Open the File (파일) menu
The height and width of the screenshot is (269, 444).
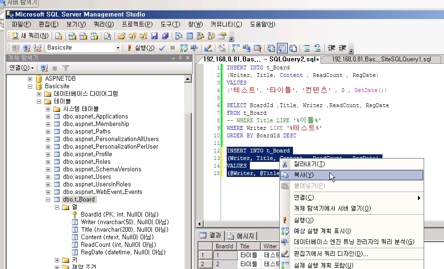coord(21,24)
